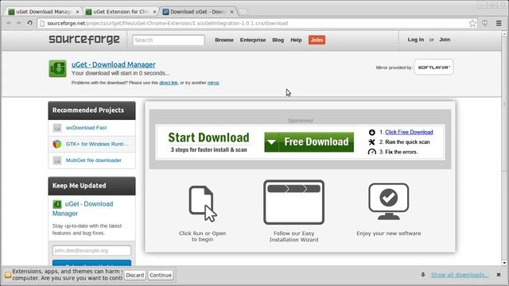Screen dimensions: 509x286
Task: Click the page scrollbar down arrow
Action: click(x=504, y=263)
